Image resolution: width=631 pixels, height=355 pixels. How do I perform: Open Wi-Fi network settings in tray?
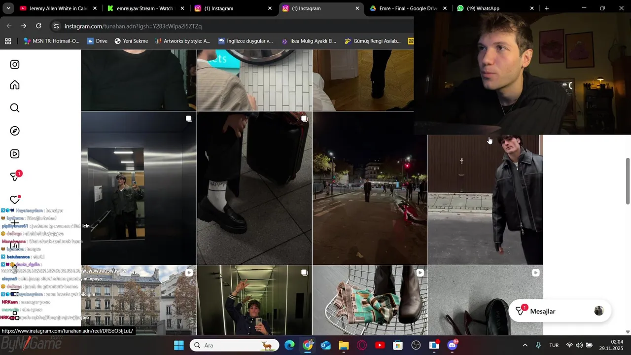point(569,345)
